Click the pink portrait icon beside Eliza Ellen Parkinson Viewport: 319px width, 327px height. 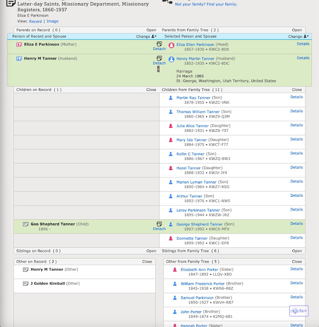tap(171, 45)
